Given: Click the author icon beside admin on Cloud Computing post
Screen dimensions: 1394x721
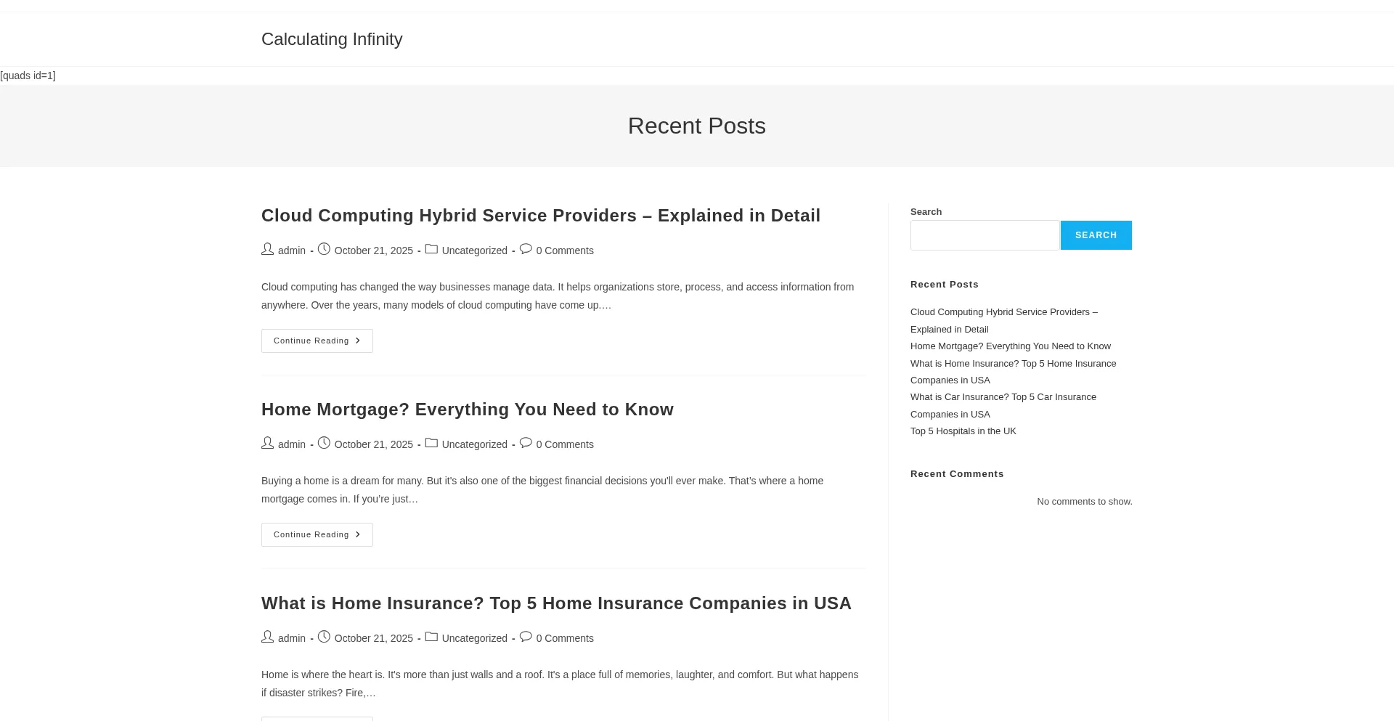Looking at the screenshot, I should (268, 249).
